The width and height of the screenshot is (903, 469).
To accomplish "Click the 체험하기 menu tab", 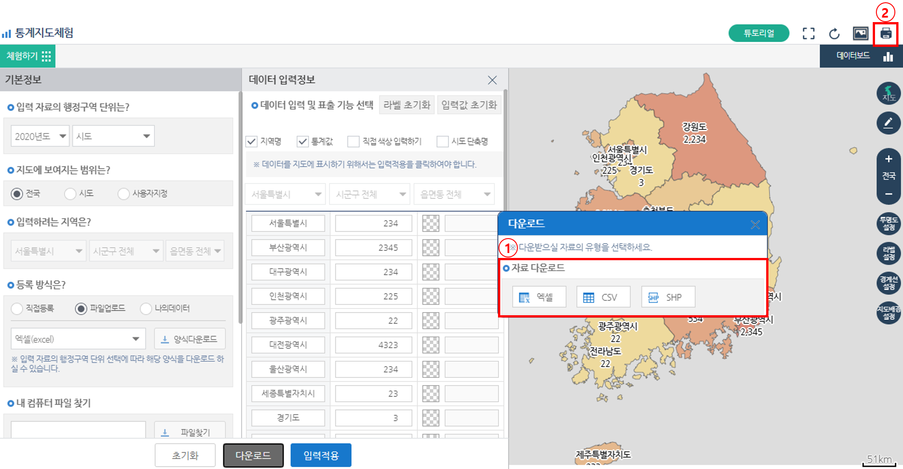I will (x=28, y=56).
